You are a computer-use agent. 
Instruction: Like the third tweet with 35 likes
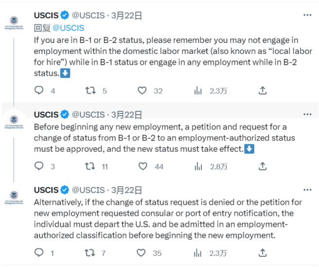click(142, 252)
